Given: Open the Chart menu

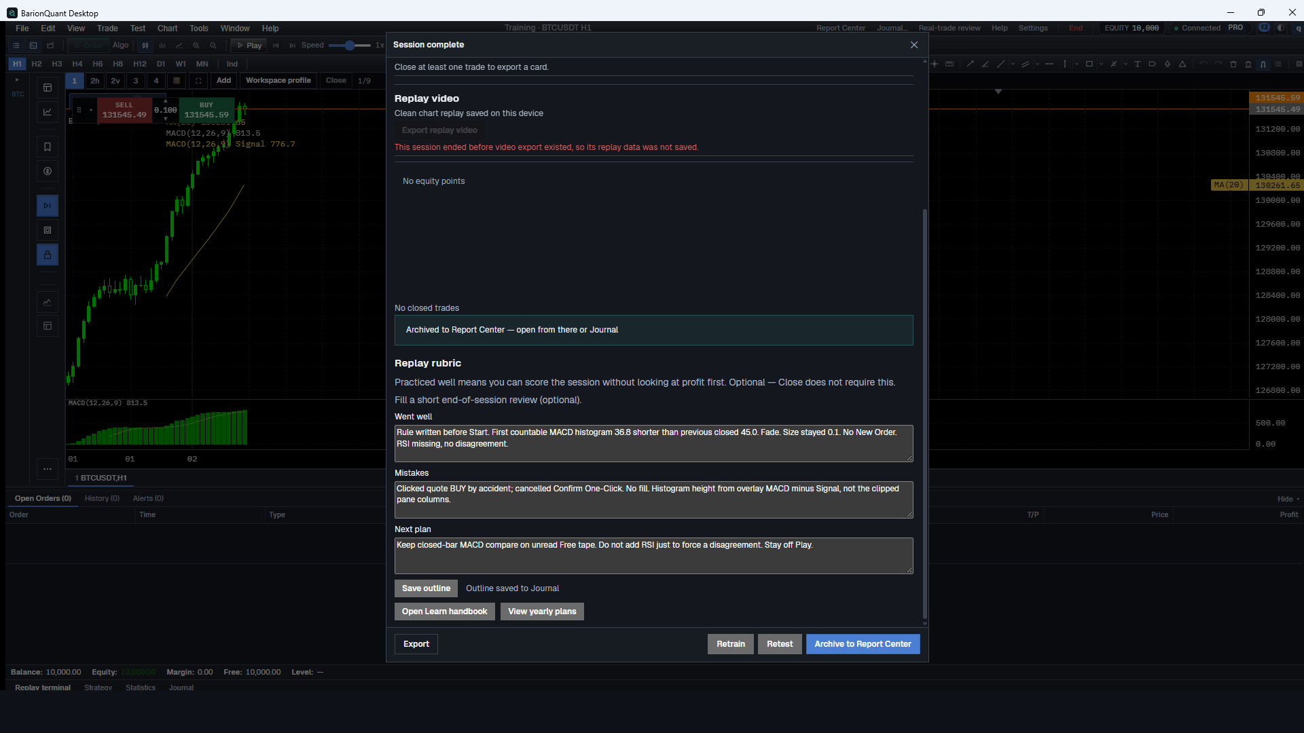Looking at the screenshot, I should tap(167, 29).
